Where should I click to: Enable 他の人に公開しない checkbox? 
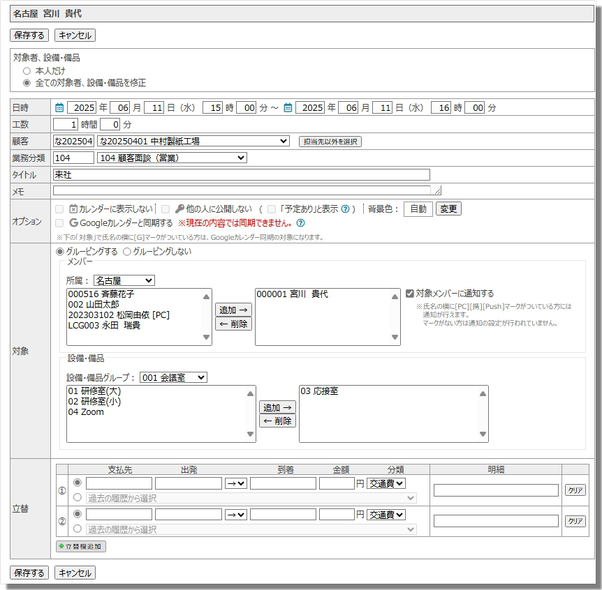coord(166,209)
